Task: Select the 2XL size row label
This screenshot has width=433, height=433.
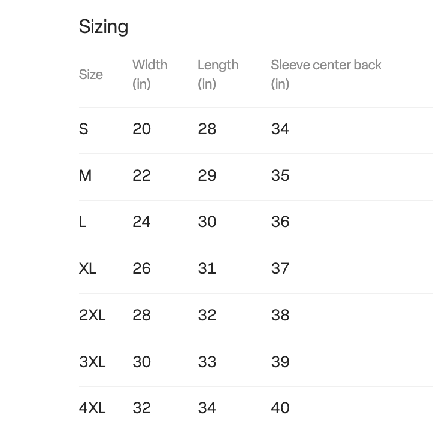Action: [92, 315]
